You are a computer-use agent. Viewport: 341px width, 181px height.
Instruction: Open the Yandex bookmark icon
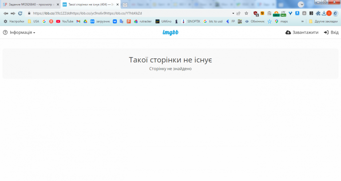(51, 21)
